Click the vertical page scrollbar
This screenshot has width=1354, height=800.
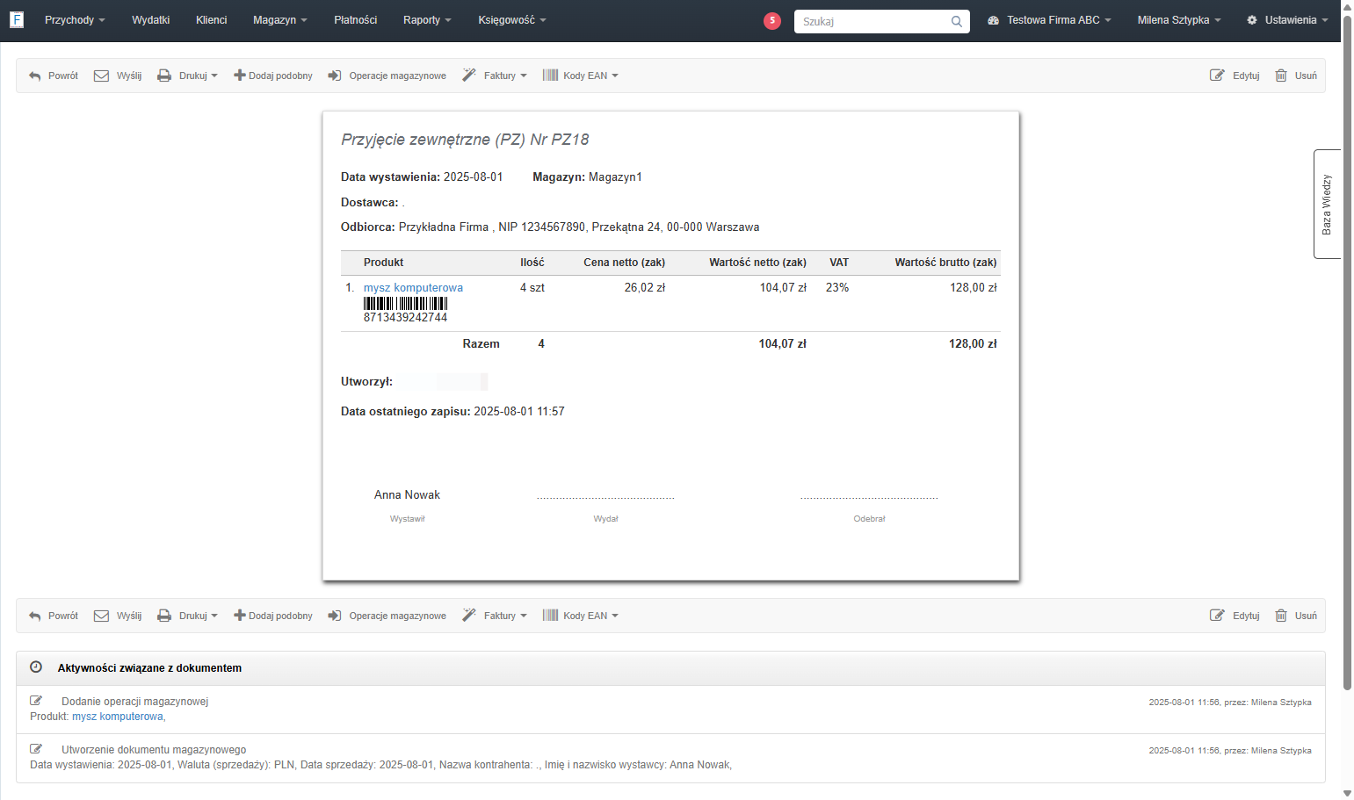click(1348, 351)
